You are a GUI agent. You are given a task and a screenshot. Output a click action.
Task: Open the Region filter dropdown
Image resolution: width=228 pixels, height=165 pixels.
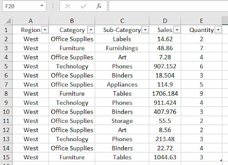click(x=45, y=30)
